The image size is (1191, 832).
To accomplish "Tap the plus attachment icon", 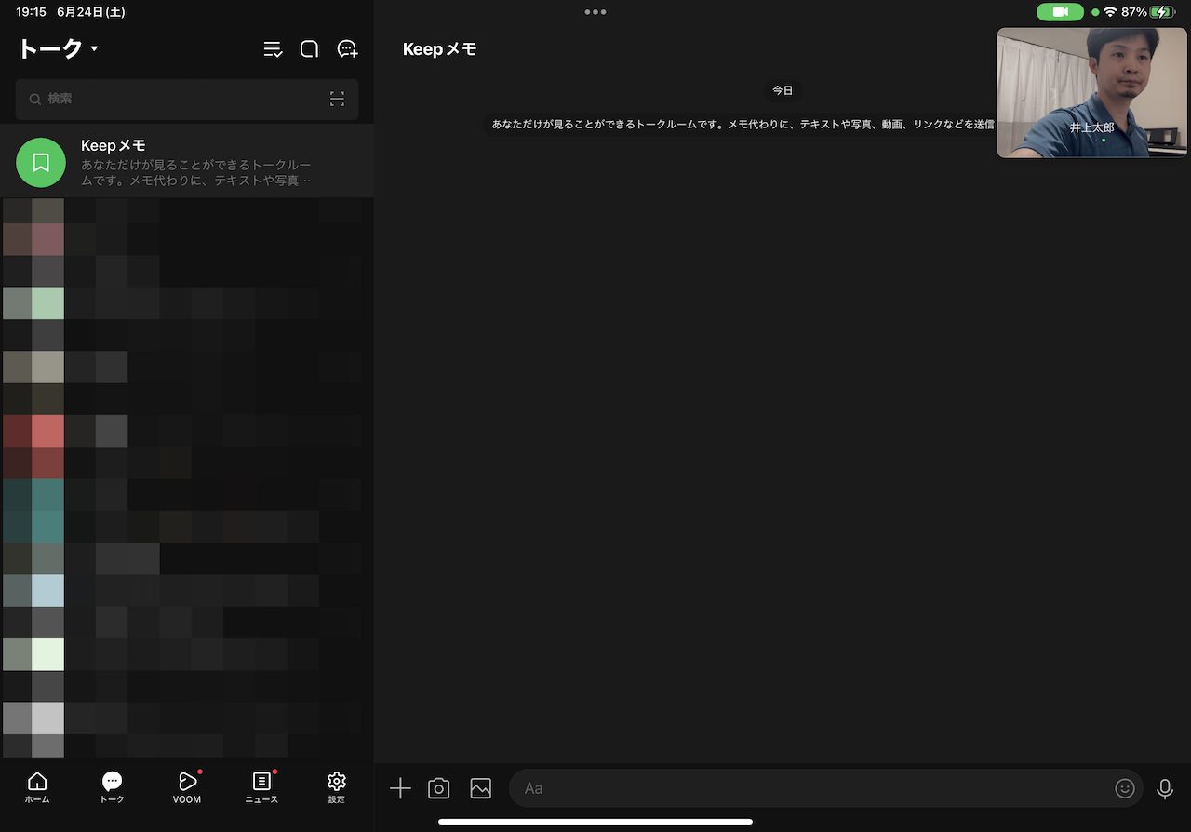I will (400, 788).
